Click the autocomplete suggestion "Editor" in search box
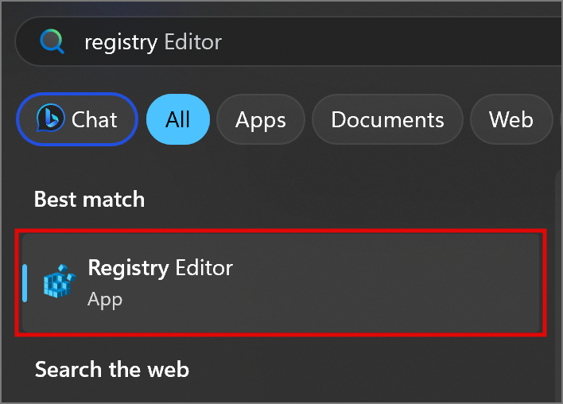The height and width of the screenshot is (404, 563). pos(192,41)
